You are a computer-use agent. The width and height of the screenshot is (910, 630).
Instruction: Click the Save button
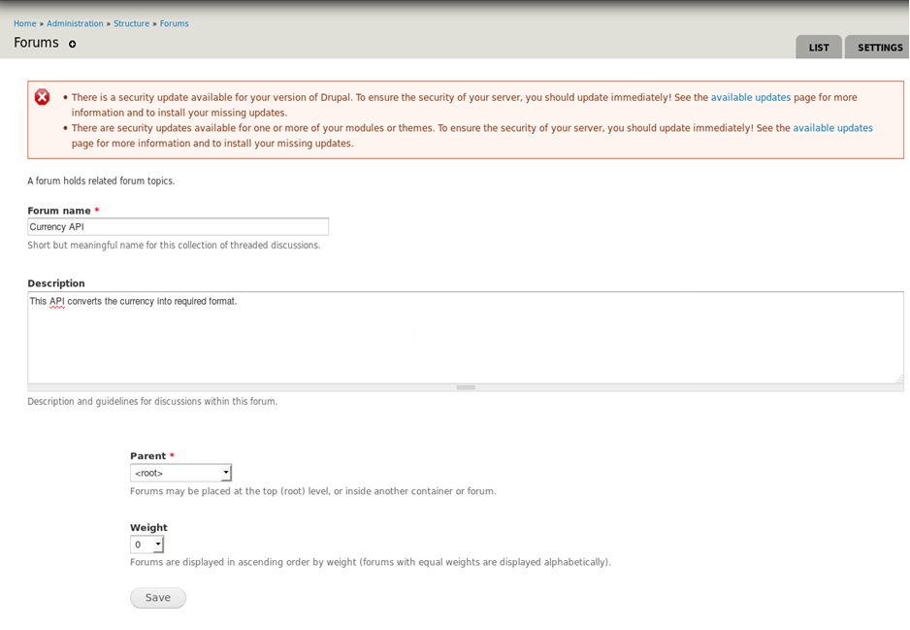click(x=158, y=598)
